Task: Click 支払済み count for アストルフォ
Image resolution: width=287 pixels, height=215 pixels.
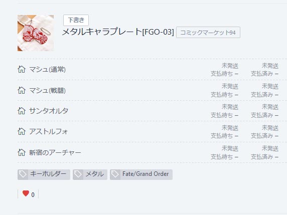Action: (264, 136)
